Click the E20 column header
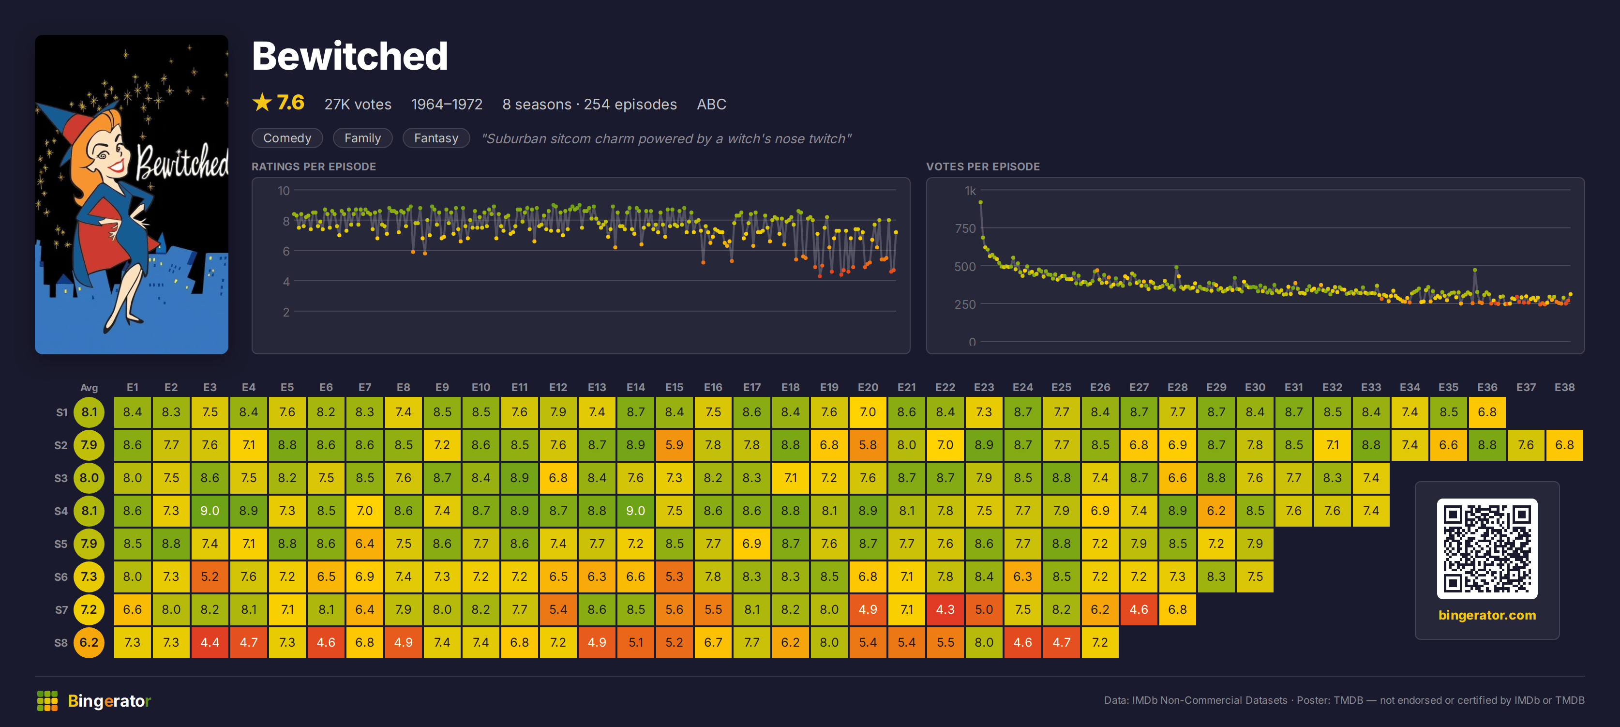Image resolution: width=1620 pixels, height=727 pixels. (868, 387)
